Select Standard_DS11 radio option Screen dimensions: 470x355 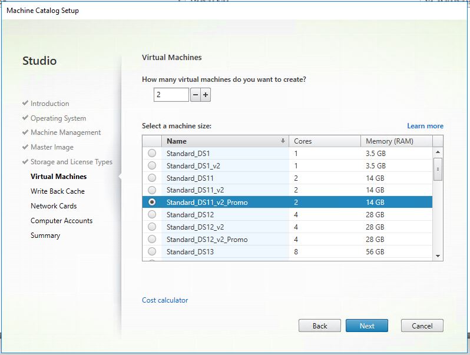(x=152, y=178)
